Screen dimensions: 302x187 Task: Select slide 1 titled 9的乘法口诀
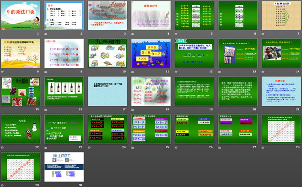point(21,16)
